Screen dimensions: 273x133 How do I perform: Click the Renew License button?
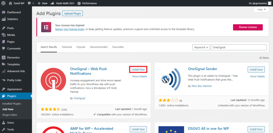pyautogui.click(x=248, y=27)
